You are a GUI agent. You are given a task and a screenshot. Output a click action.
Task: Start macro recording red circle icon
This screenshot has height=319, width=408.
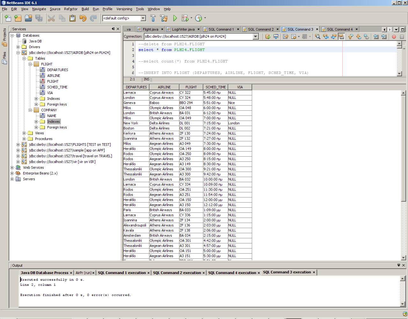pyautogui.click(x=394, y=37)
